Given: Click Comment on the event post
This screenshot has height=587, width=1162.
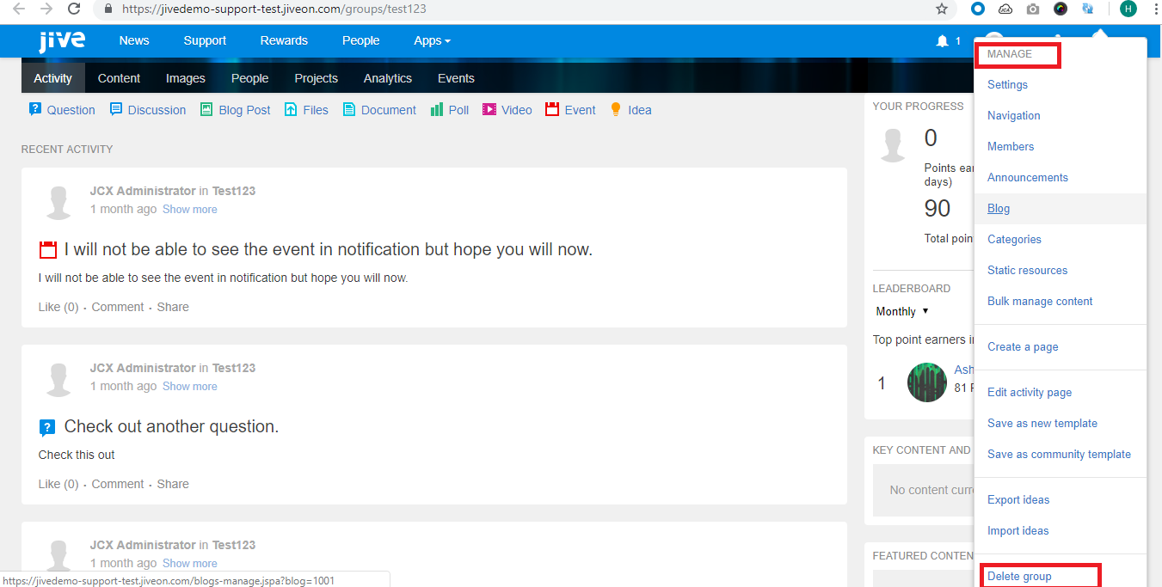Looking at the screenshot, I should click(118, 307).
